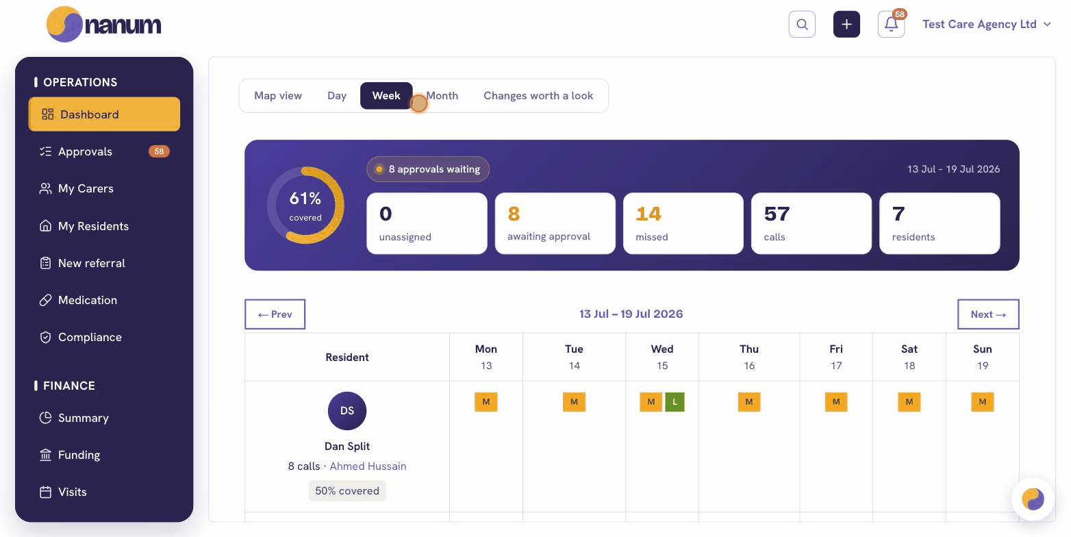Screen dimensions: 1071x537
Task: Open Funding page
Action: tap(104, 455)
